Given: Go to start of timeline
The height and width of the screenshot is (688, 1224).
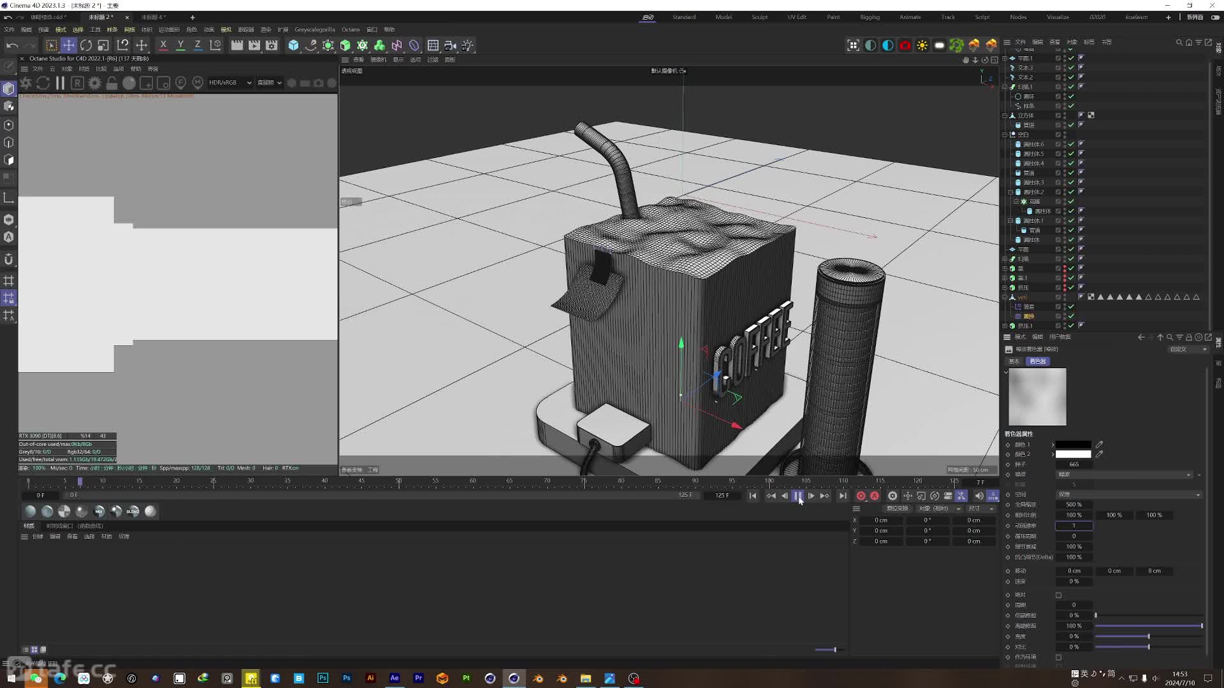Looking at the screenshot, I should pos(753,496).
